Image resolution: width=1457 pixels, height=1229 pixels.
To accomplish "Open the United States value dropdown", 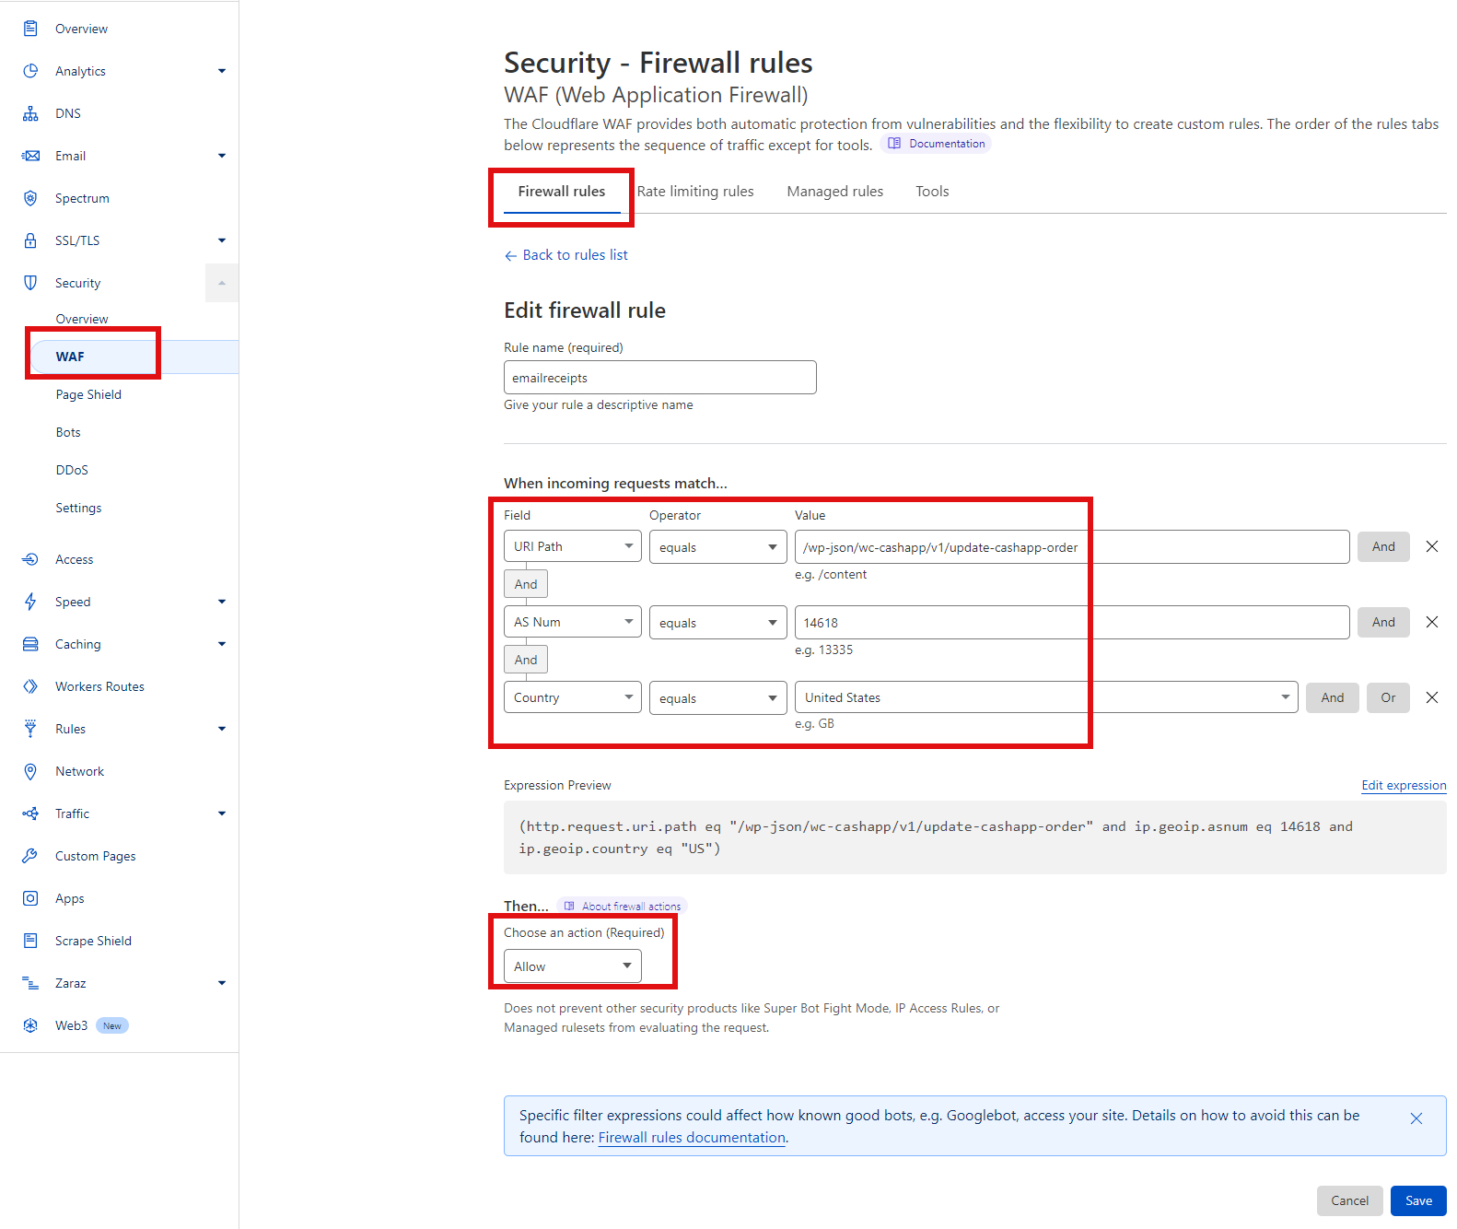I will pyautogui.click(x=1046, y=697).
